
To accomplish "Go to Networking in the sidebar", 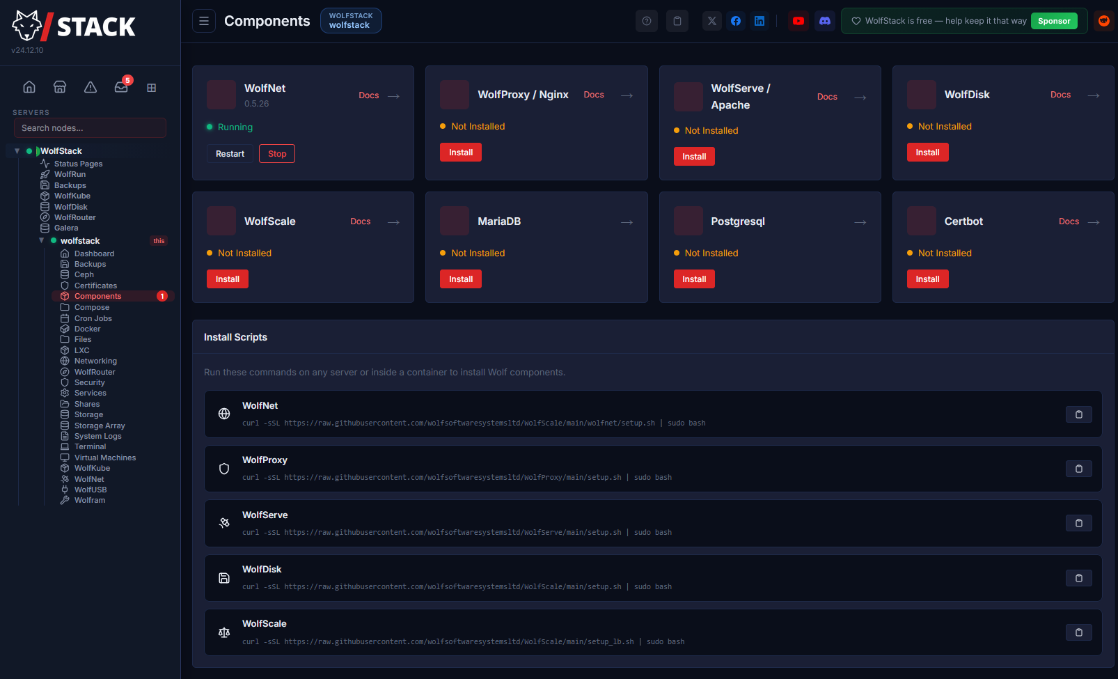I will tap(95, 361).
